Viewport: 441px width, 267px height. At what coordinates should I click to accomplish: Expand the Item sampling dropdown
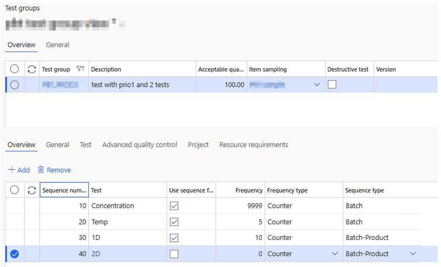click(317, 85)
